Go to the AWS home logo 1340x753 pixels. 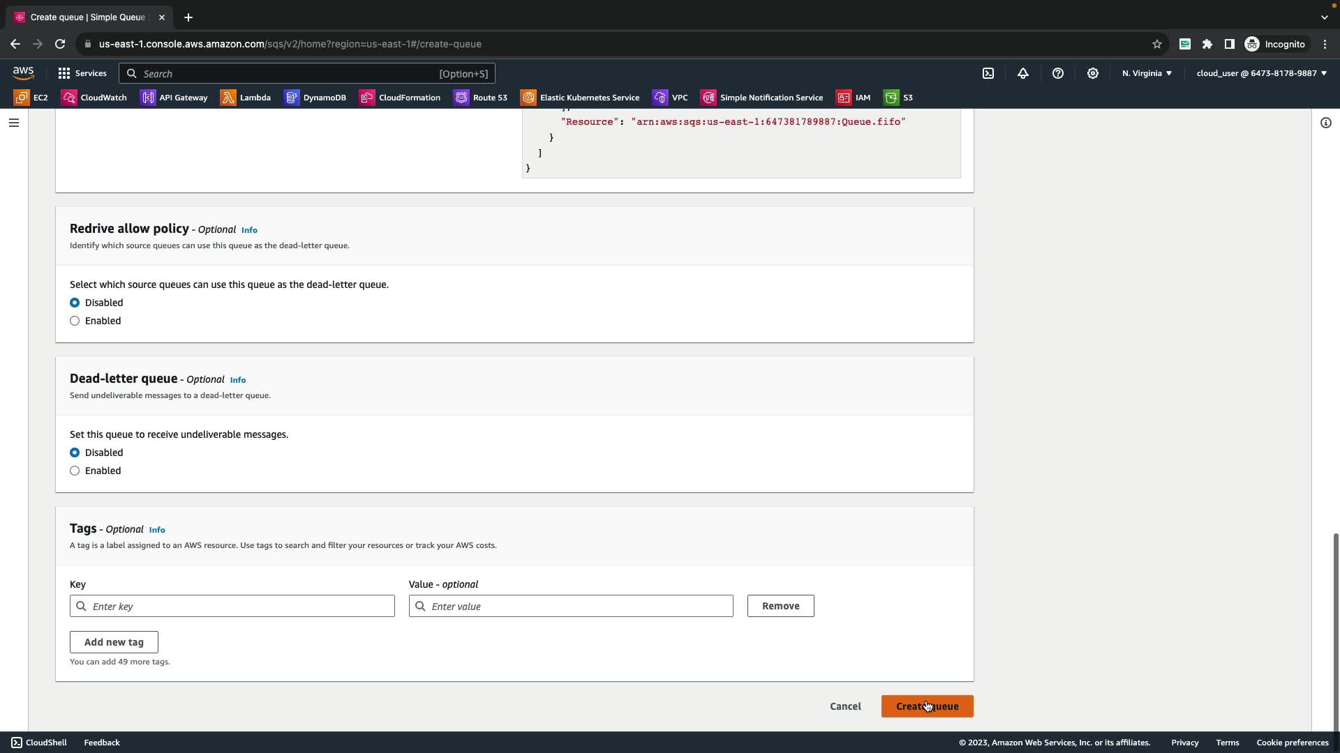point(23,73)
